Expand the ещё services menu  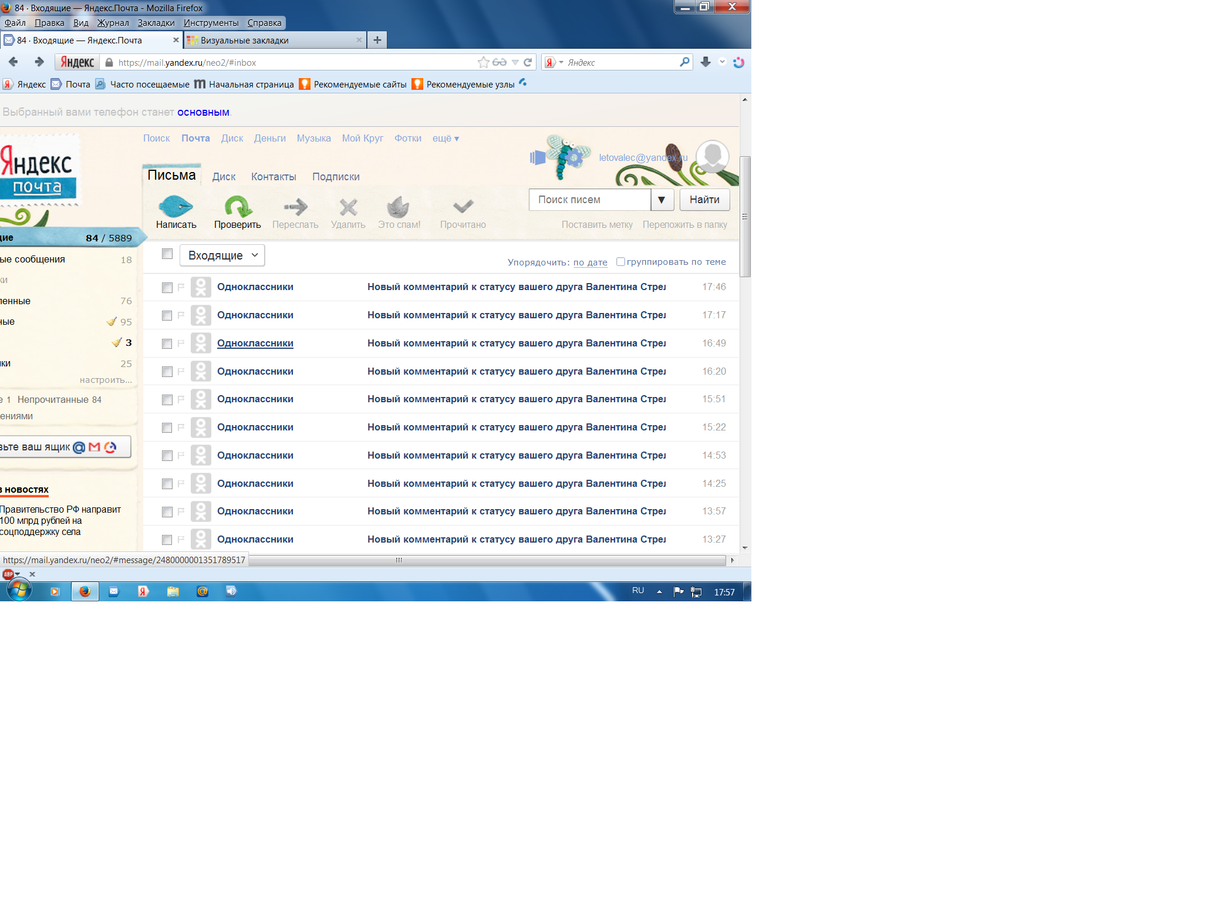(x=446, y=139)
